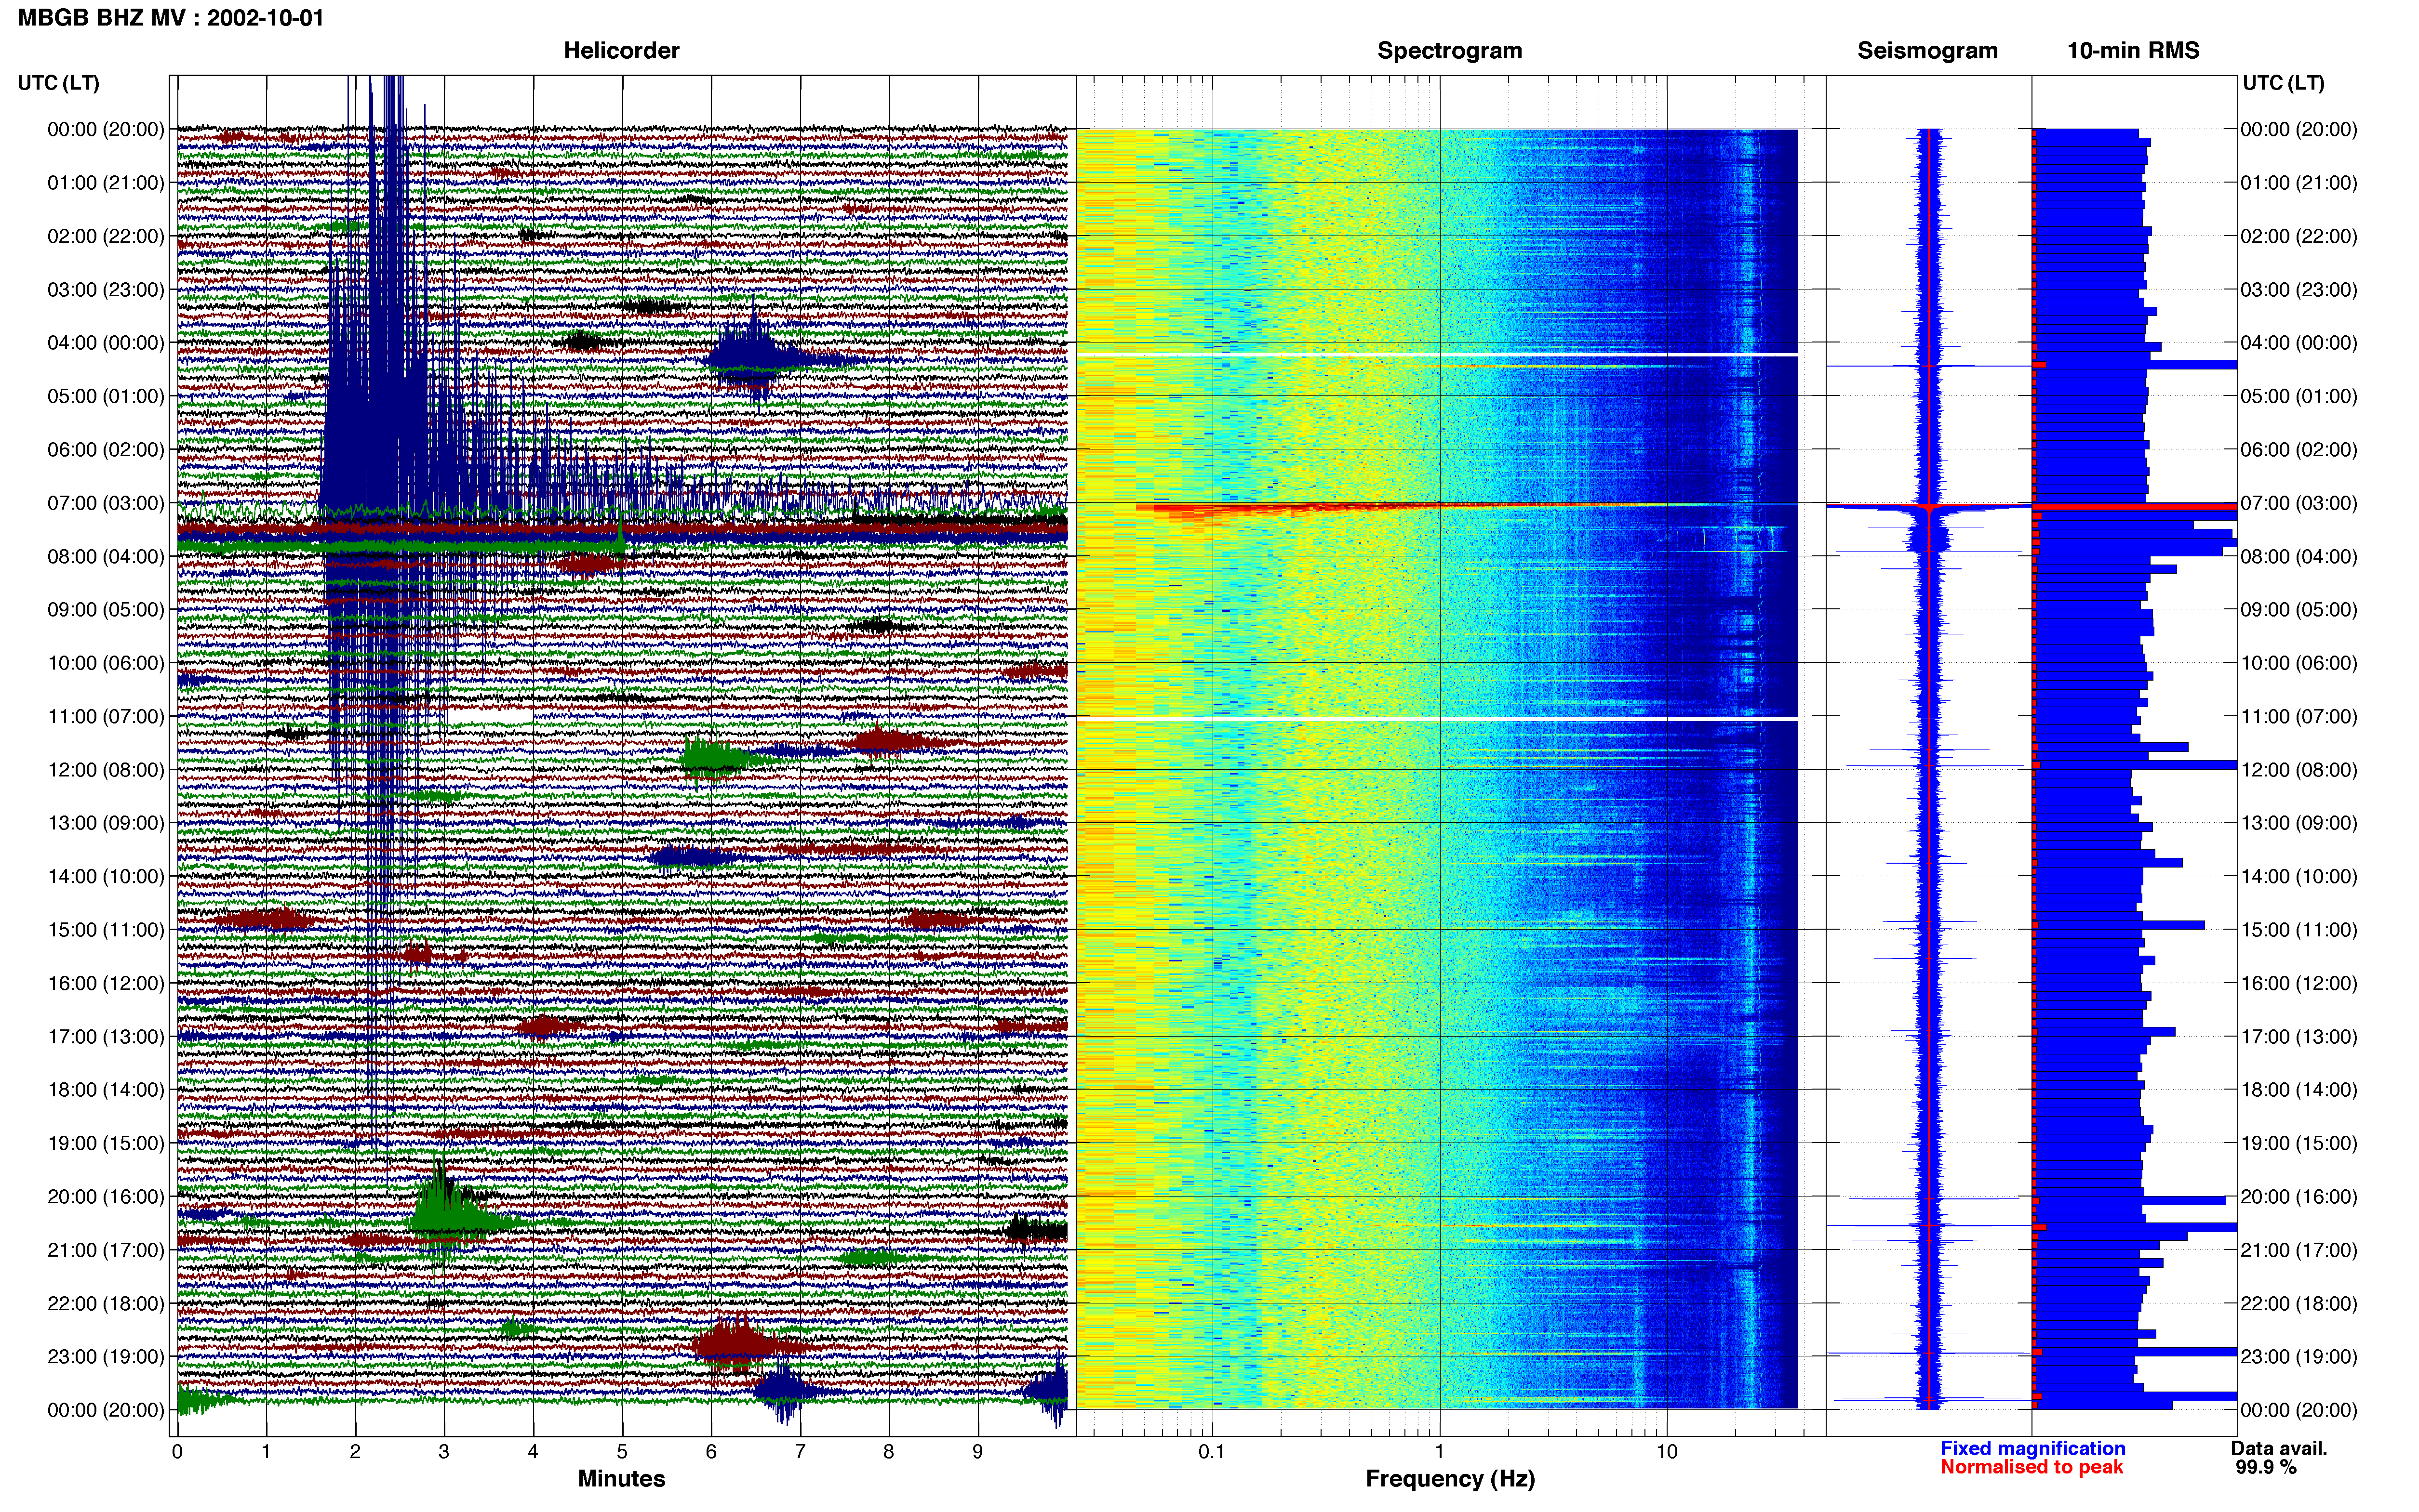Click the 'Spectrogram' panel heading

pyautogui.click(x=1450, y=50)
